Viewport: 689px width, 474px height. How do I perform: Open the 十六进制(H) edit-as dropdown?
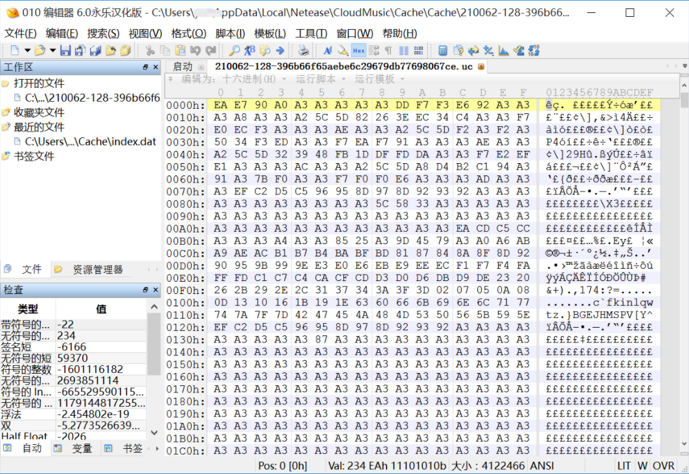point(254,79)
